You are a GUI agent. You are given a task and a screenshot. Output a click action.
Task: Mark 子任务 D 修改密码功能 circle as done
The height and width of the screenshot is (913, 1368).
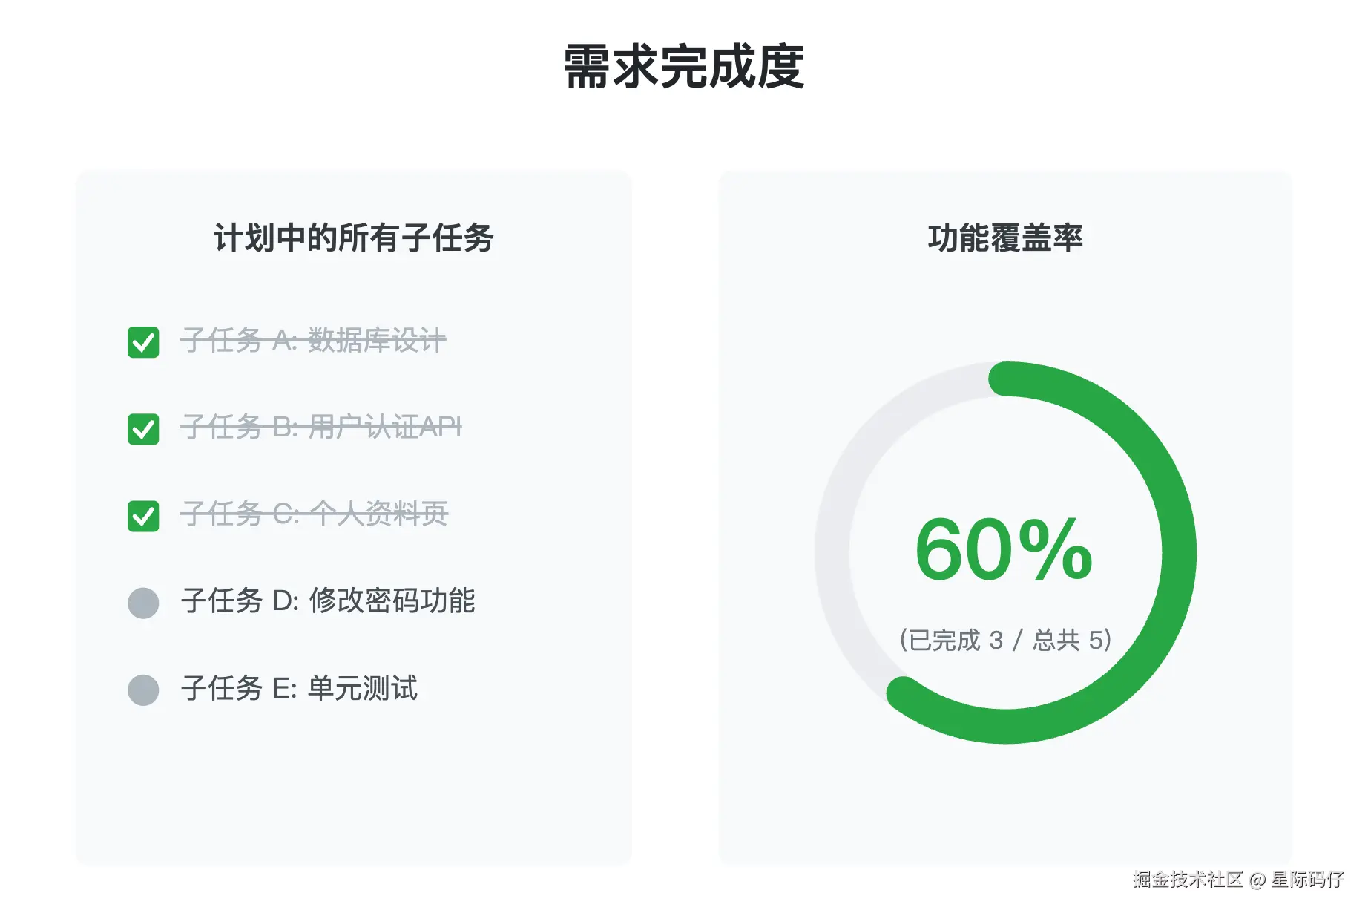point(143,603)
